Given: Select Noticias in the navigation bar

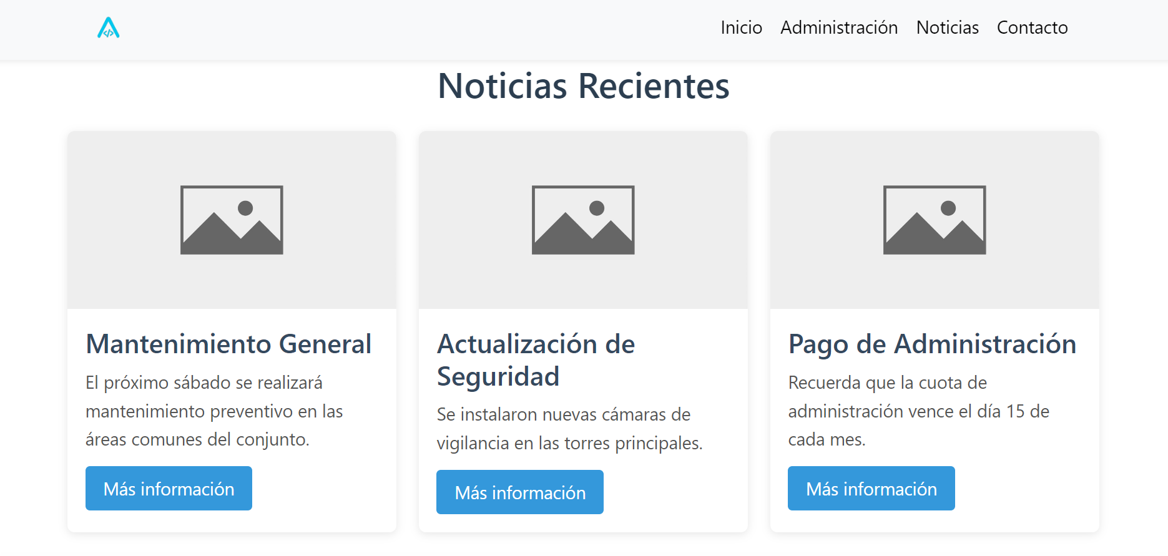Looking at the screenshot, I should (x=947, y=28).
